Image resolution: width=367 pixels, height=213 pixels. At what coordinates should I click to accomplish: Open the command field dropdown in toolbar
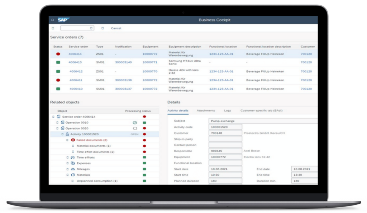coord(91,28)
